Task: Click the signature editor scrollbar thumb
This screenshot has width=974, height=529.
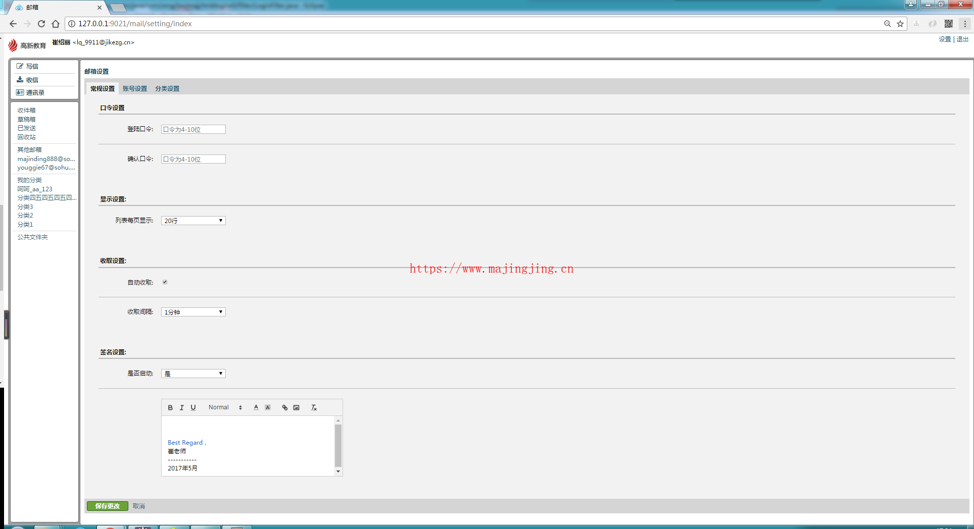Action: (338, 446)
